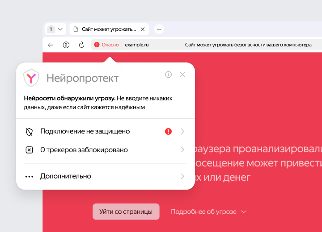Click the Нейропротект heading text

[x=83, y=78]
